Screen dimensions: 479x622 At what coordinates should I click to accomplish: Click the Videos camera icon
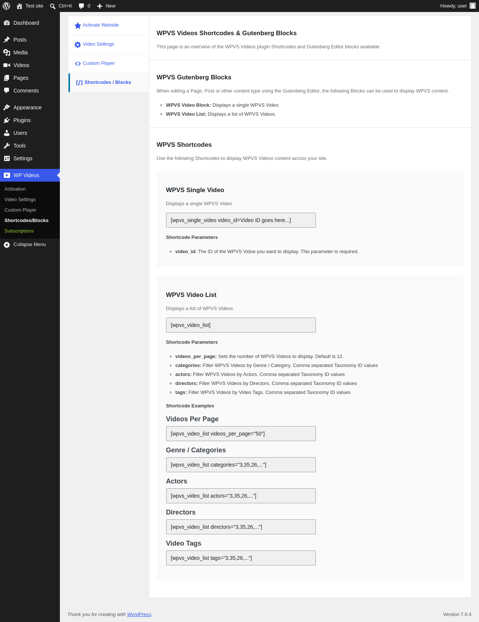[x=7, y=65]
